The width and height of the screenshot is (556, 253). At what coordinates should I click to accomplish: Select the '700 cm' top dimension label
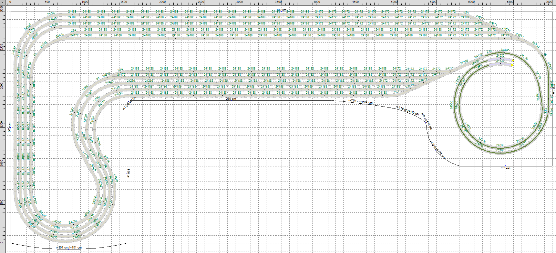tap(281, 10)
